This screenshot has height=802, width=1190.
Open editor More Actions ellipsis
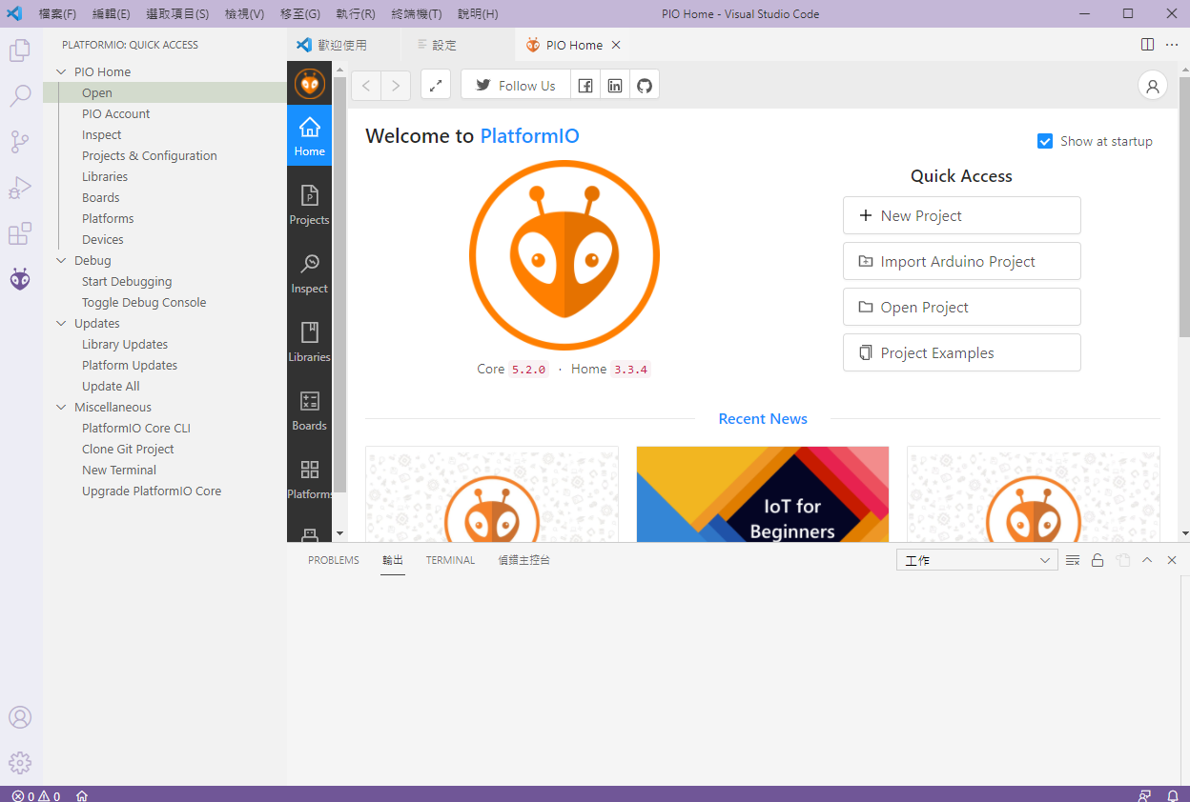1172,45
